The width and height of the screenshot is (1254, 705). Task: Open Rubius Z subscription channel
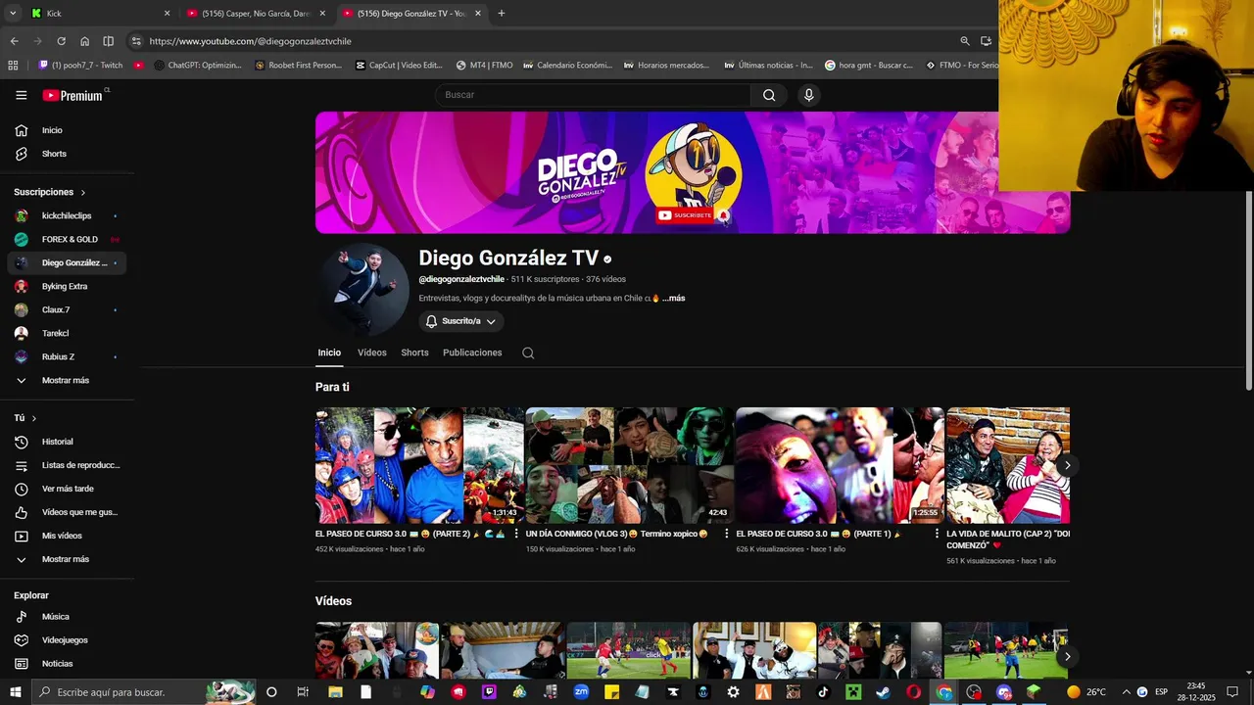click(67, 356)
